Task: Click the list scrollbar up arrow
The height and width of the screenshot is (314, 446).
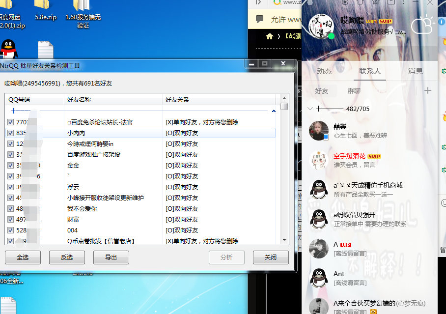Action: click(x=284, y=98)
